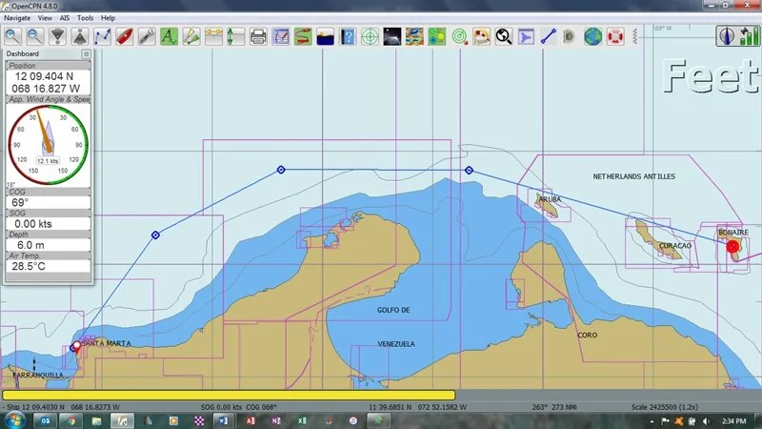This screenshot has height=429, width=762.
Task: Open the Navigate menu
Action: (x=17, y=18)
